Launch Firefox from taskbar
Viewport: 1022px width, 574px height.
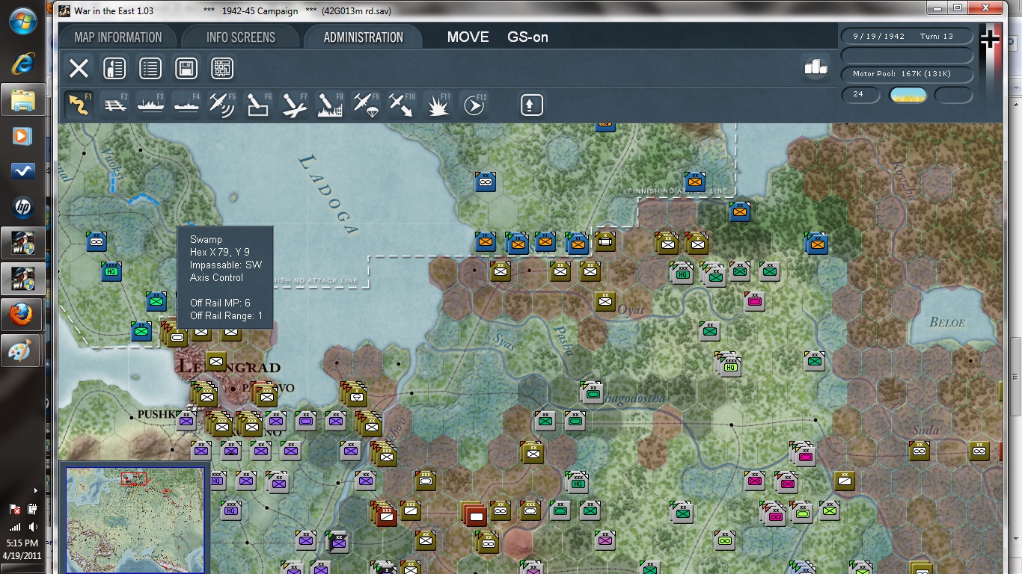click(x=22, y=315)
